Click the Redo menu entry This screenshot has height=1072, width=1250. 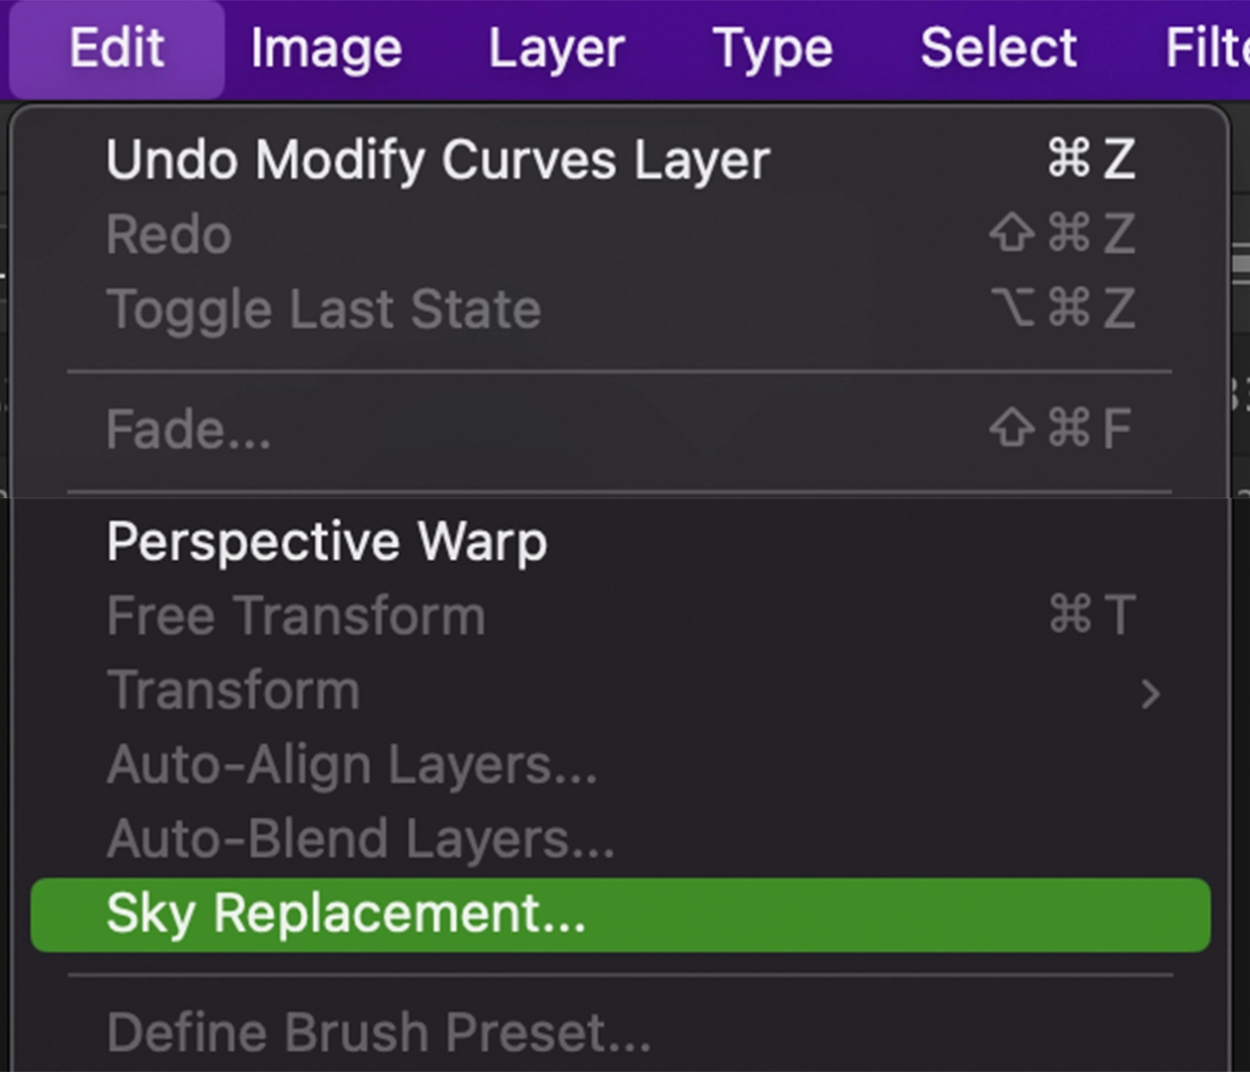[x=169, y=235]
